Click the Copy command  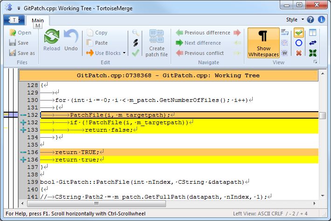pos(97,33)
